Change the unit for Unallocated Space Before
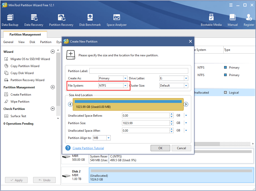The height and width of the screenshot is (191, 256). pos(186,115)
